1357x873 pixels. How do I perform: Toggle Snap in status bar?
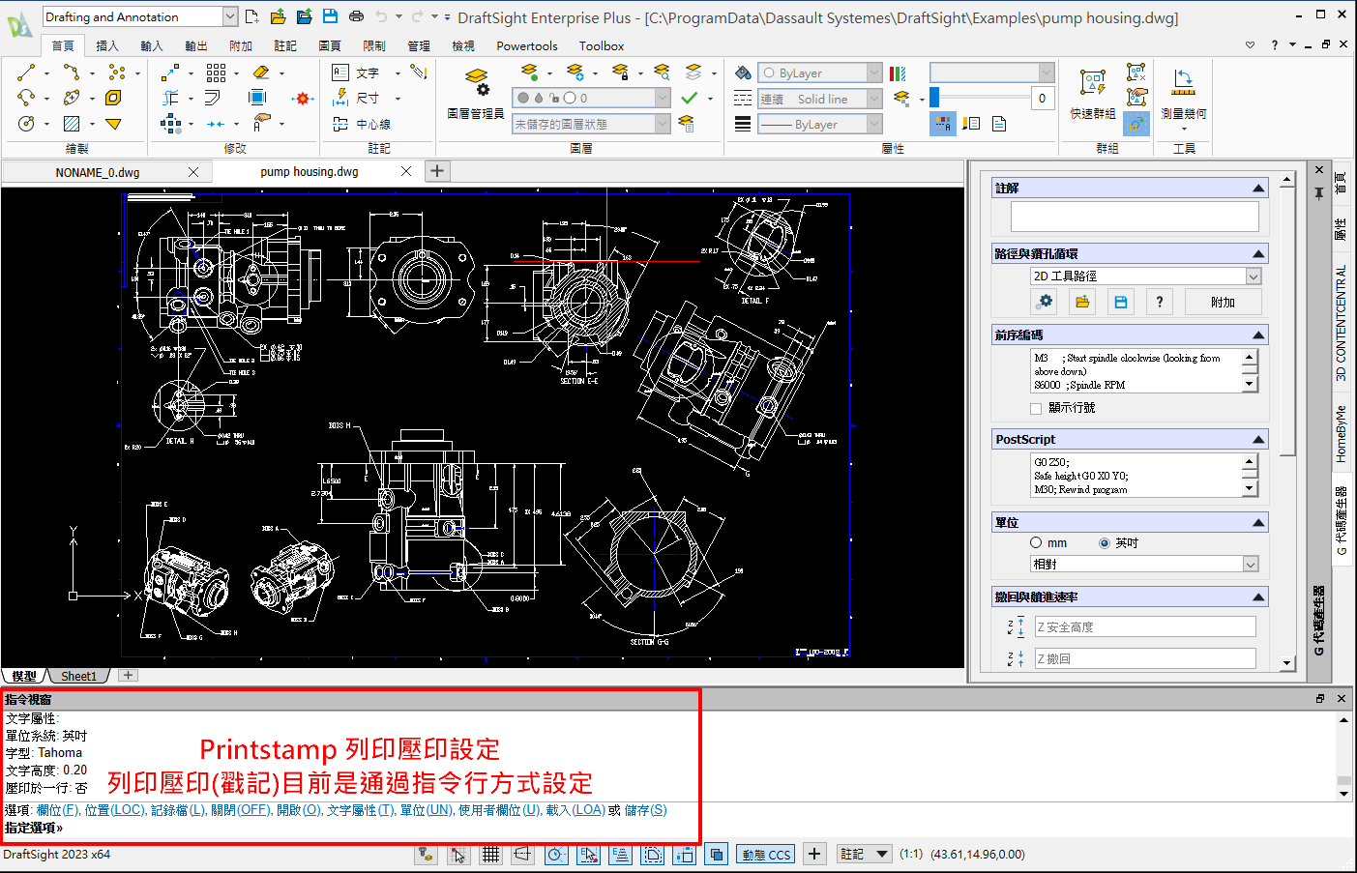(x=457, y=854)
